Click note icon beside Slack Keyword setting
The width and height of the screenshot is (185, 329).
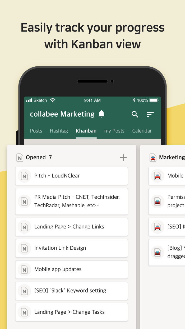point(24,291)
